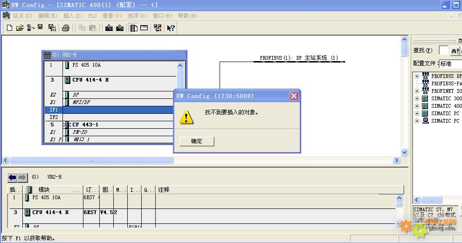
Task: Go back with the blue left arrow
Action: click(x=13, y=177)
